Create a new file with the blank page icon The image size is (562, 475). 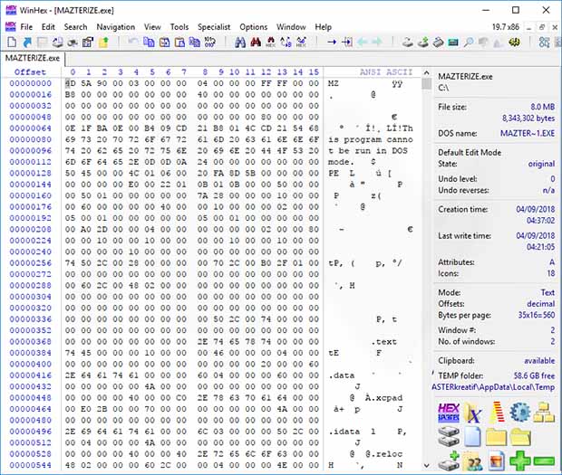tap(12, 43)
